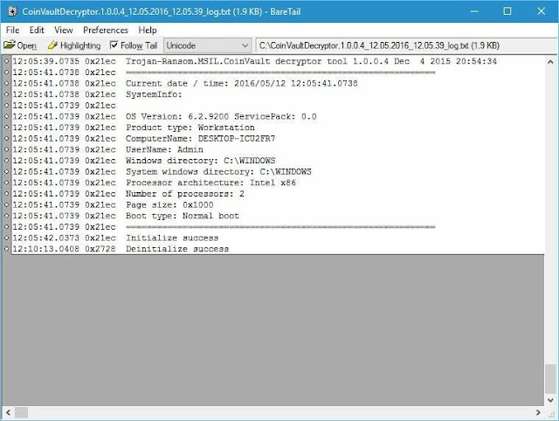Click line marker for Trojan-Ransom.MSIL.CoinVault row
The height and width of the screenshot is (421, 559).
pos(6,61)
